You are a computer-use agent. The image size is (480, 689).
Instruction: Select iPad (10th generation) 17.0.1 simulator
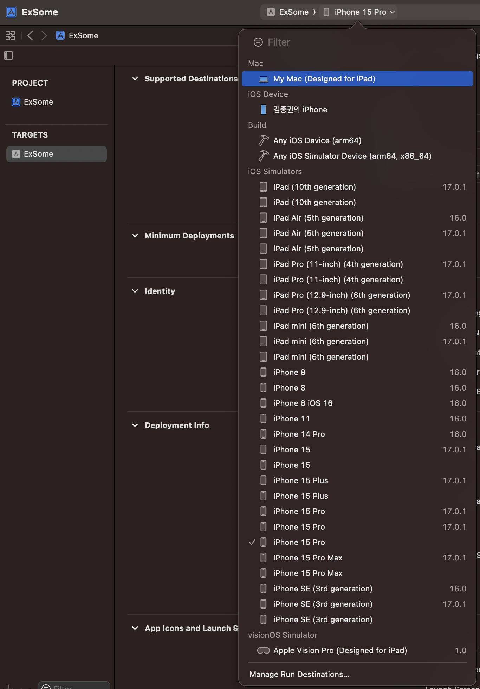(357, 187)
